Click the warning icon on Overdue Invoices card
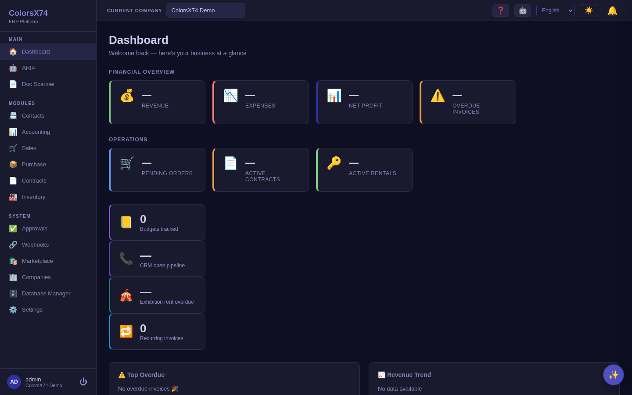Viewport: 632px width, 395px height. (438, 96)
